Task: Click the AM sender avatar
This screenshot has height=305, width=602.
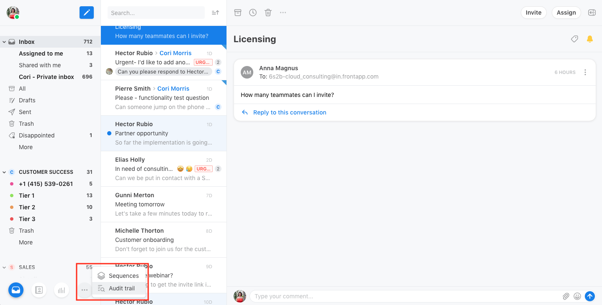Action: pyautogui.click(x=247, y=72)
